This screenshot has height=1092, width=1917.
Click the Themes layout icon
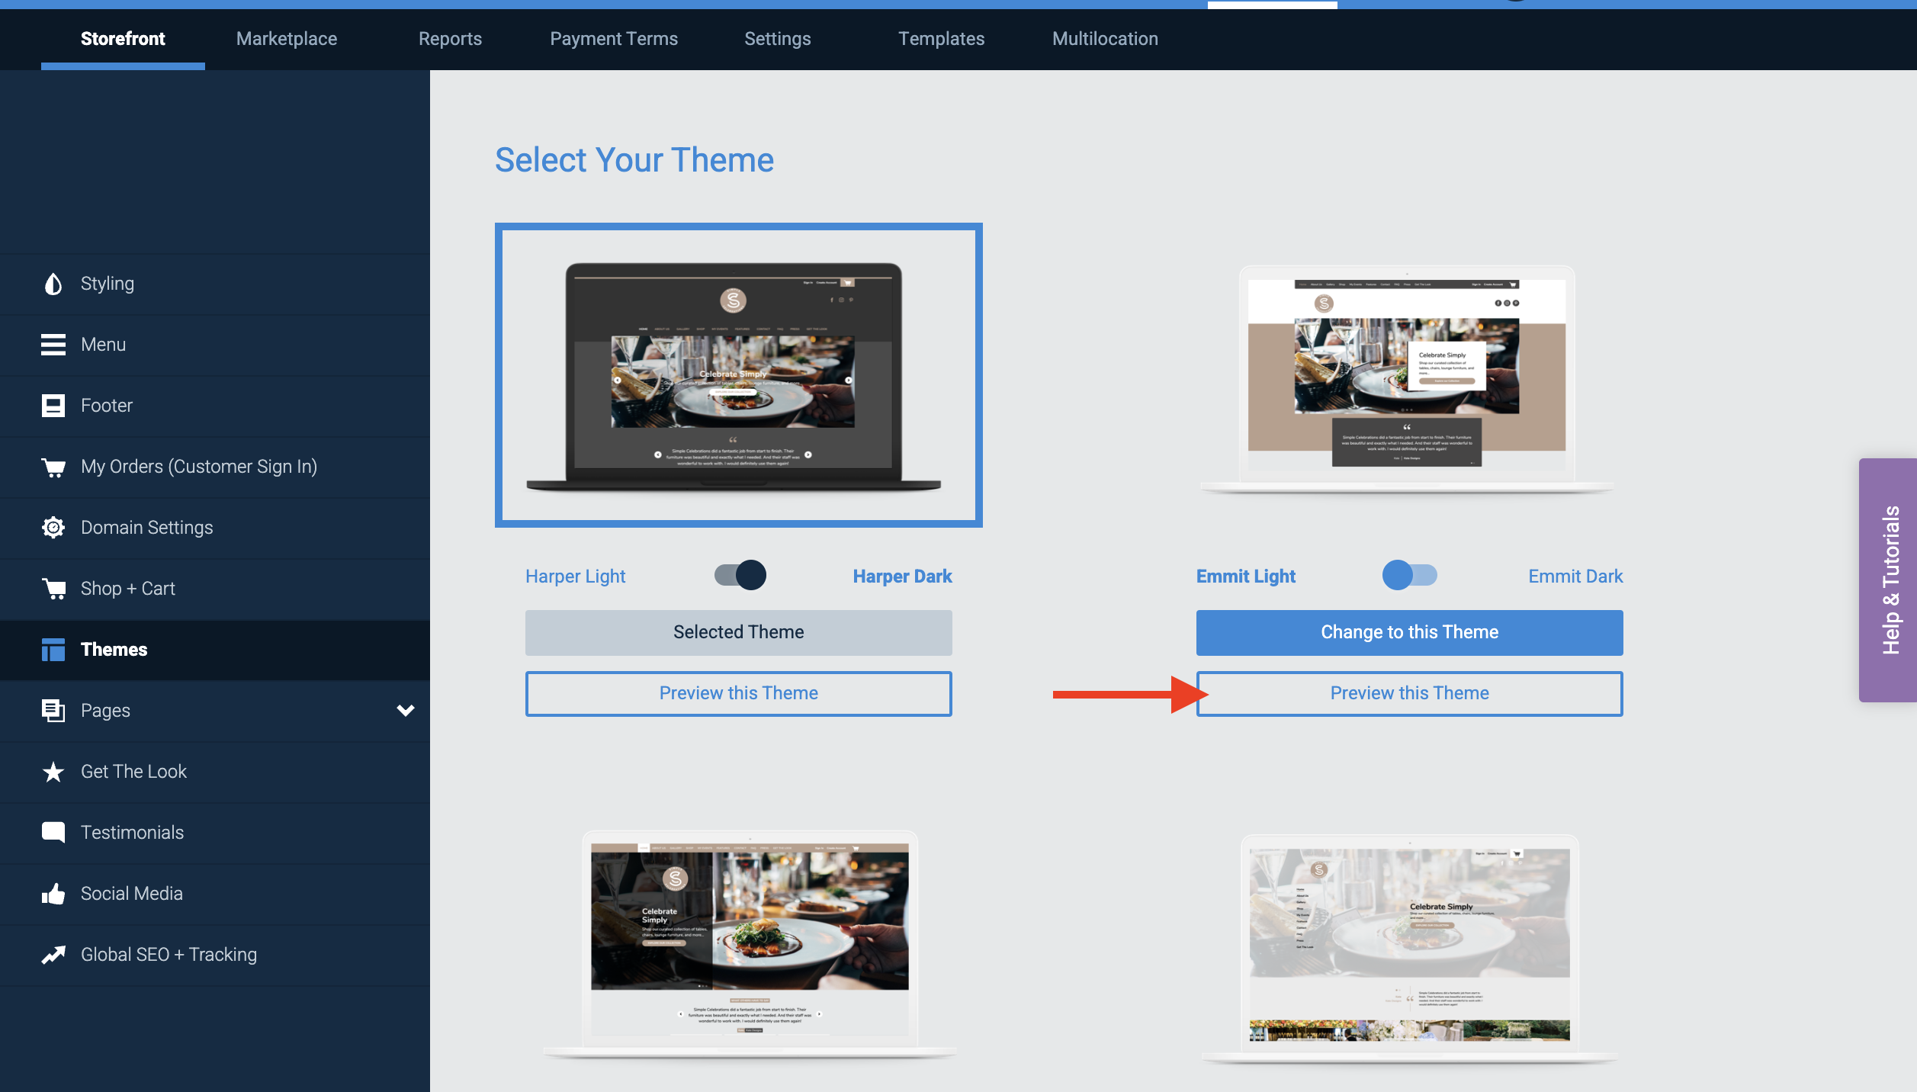point(53,650)
